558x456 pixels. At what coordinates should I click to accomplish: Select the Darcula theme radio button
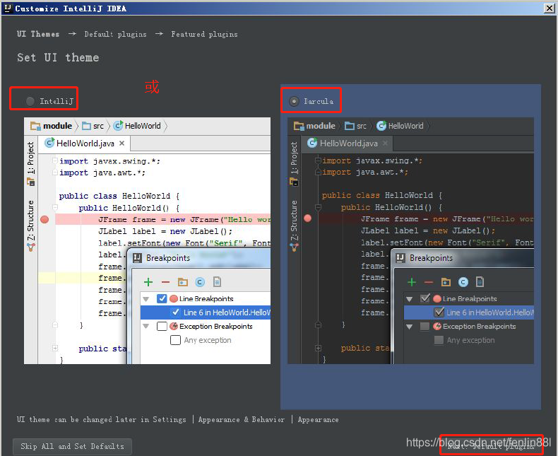[x=294, y=102]
